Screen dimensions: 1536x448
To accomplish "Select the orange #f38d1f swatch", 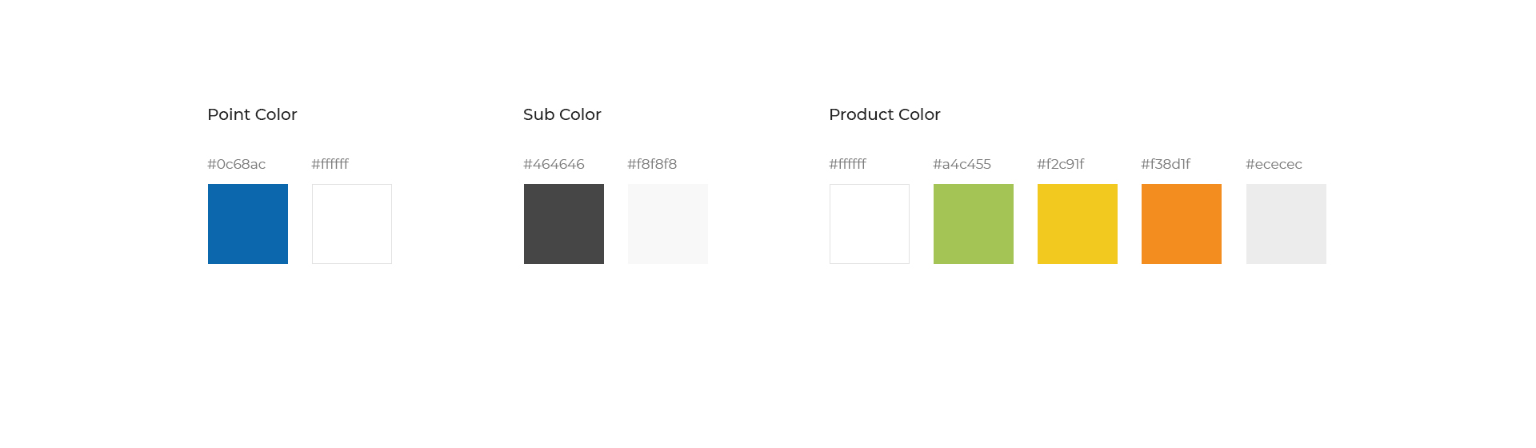I will (1182, 224).
